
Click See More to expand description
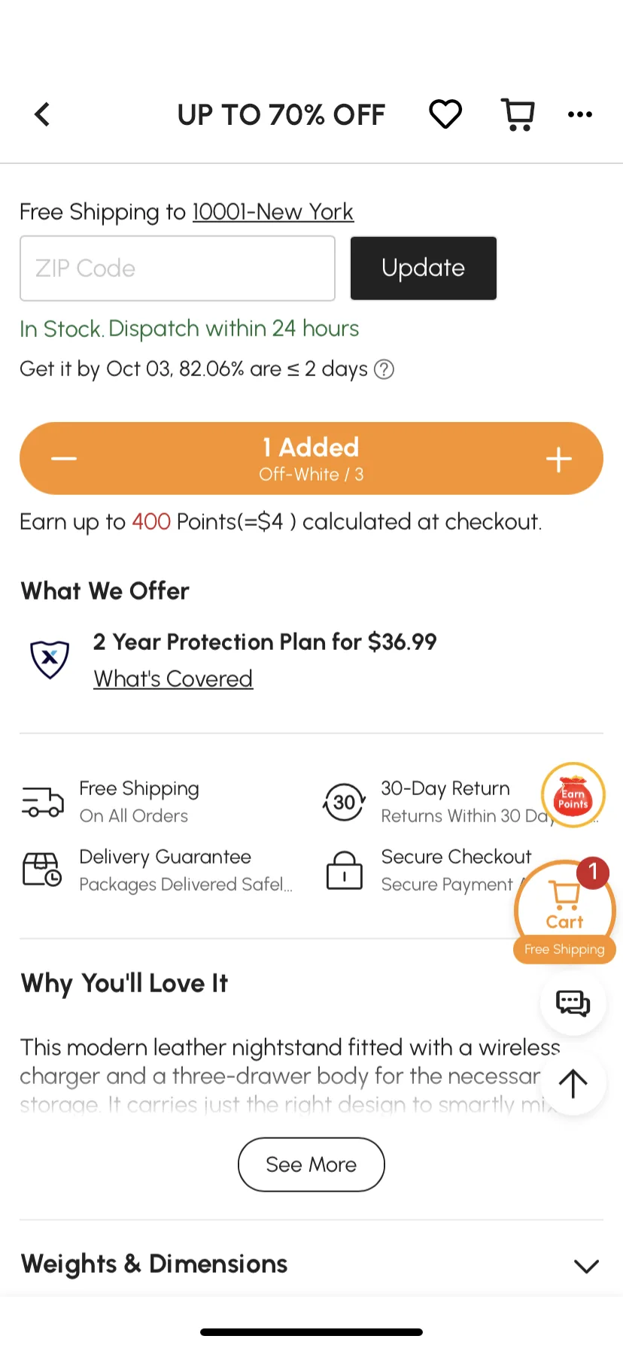(x=311, y=1164)
